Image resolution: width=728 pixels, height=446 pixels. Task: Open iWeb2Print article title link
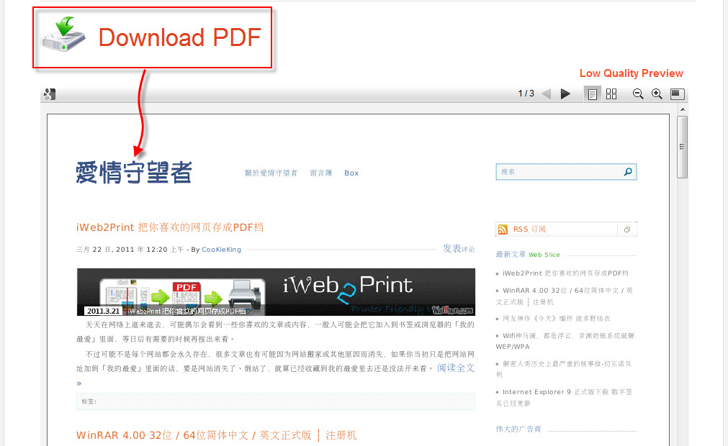[170, 227]
